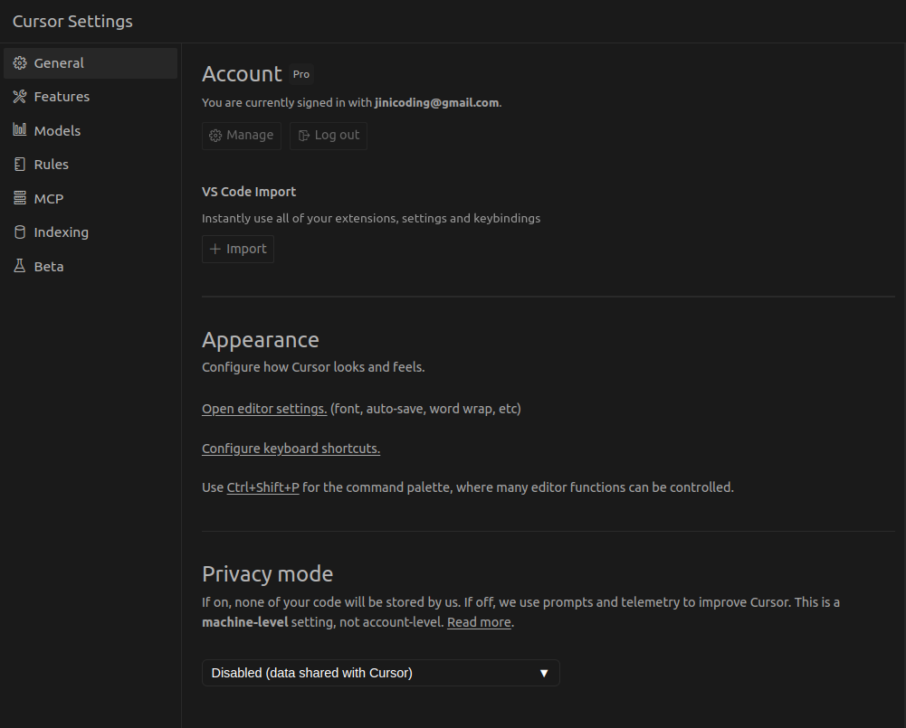906x728 pixels.
Task: Click the "Pro" badge beside Account
Action: (x=301, y=74)
